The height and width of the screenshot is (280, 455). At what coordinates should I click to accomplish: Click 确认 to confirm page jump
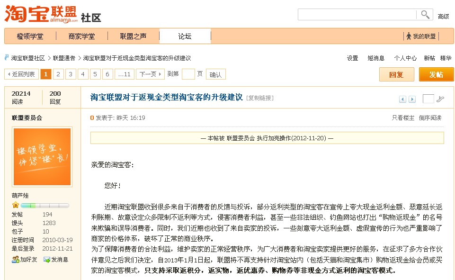(215, 74)
